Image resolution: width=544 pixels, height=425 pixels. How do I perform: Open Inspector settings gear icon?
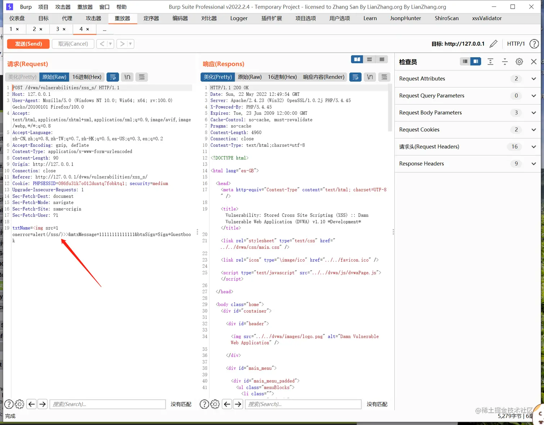(519, 62)
